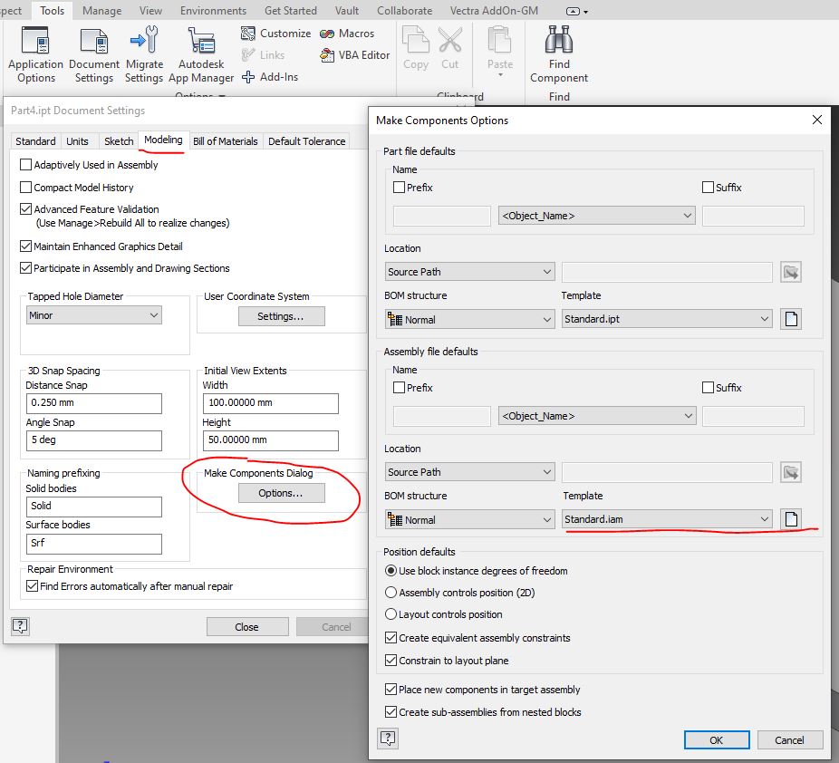Enable Prefix under Assembly file defaults
Image resolution: width=839 pixels, height=763 pixels.
click(399, 387)
